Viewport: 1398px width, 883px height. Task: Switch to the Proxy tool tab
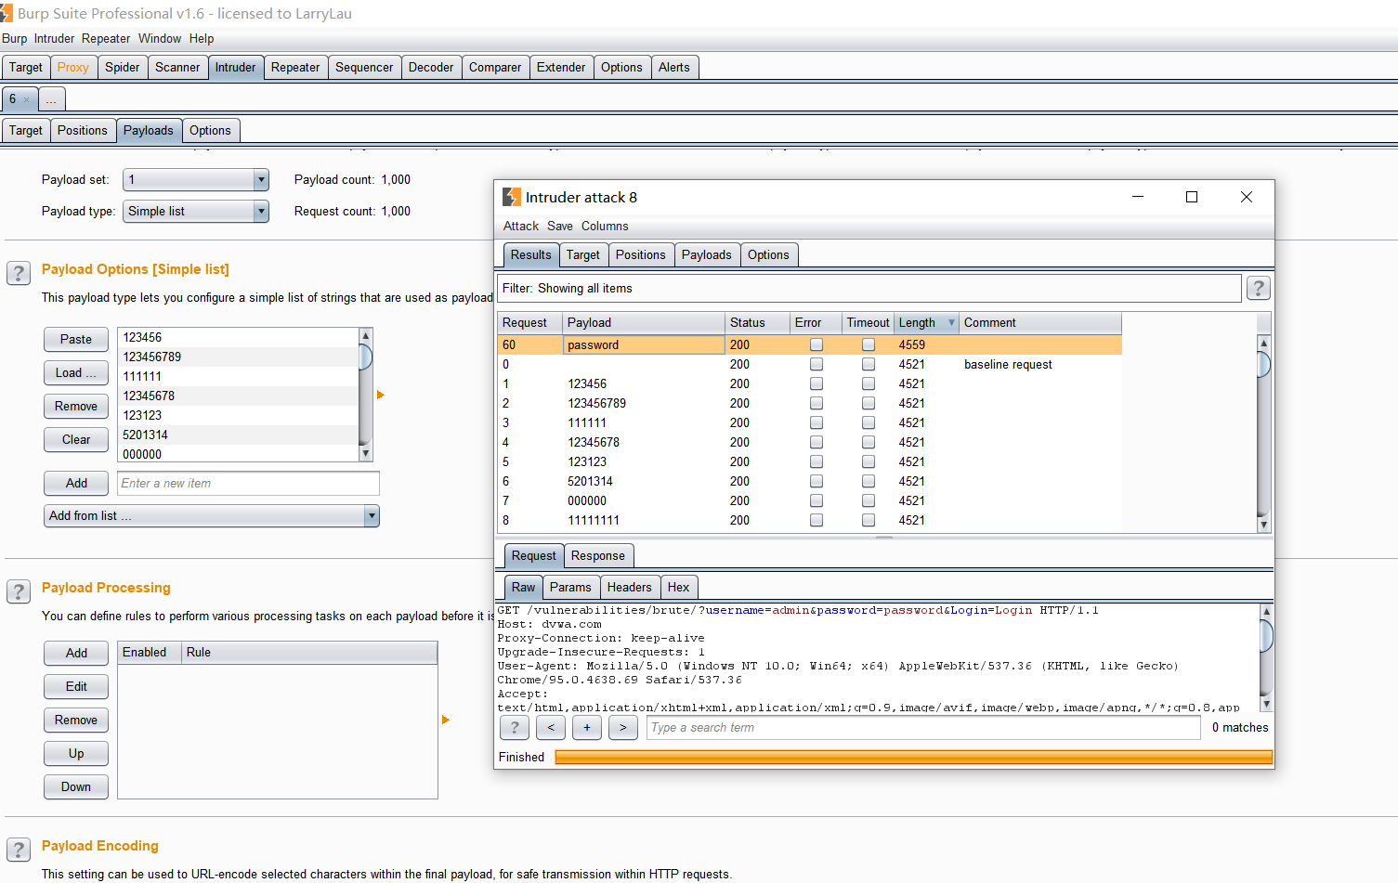pyautogui.click(x=73, y=68)
